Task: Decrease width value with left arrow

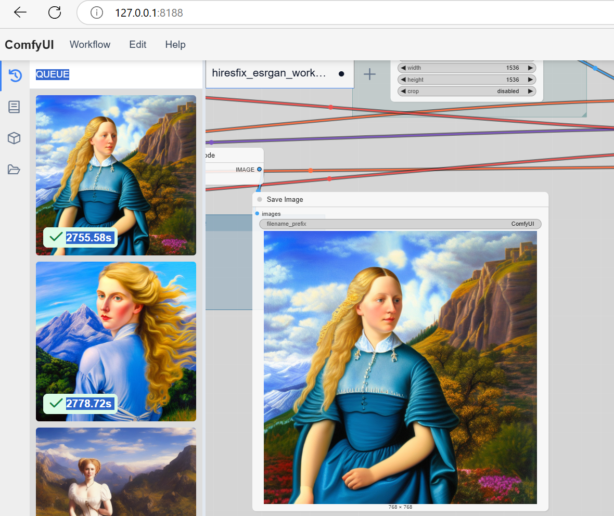Action: point(403,68)
